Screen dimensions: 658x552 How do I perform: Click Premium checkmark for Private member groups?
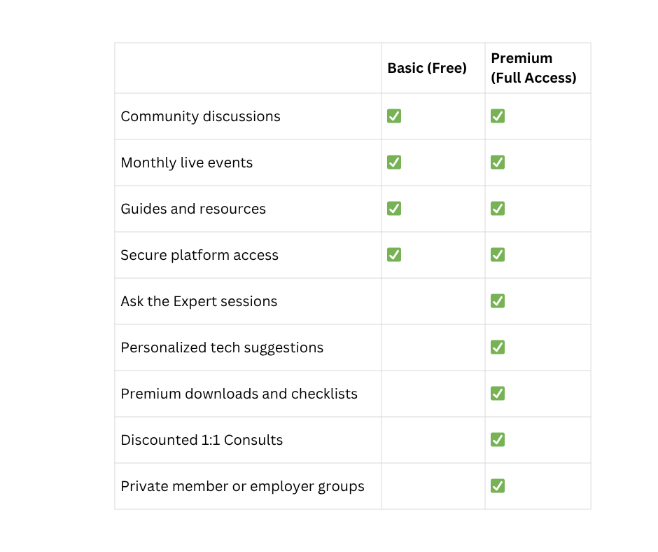(x=497, y=485)
